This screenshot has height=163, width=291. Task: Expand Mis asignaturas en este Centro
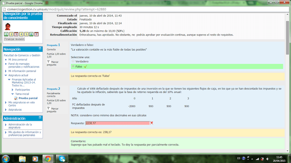click(6, 103)
